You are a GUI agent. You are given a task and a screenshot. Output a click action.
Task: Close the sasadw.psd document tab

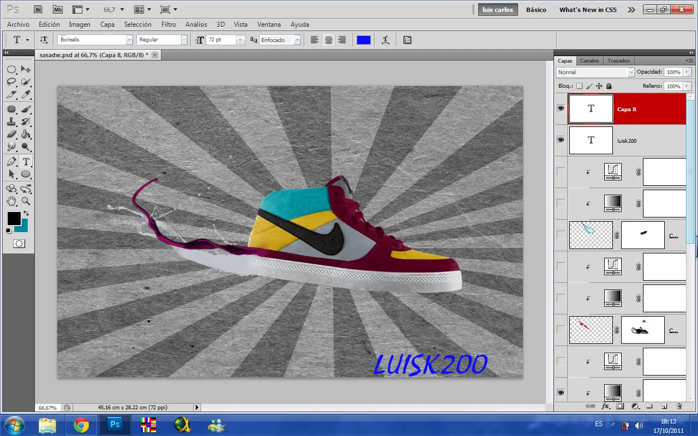click(155, 55)
